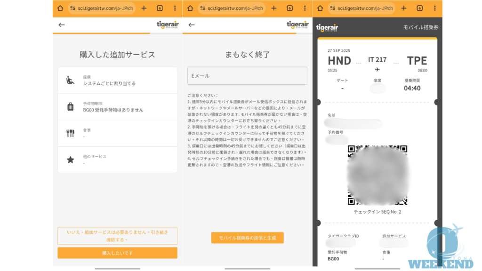The height and width of the screenshot is (271, 482).
Task: Click the suitcase icon in 手荷物制限 row
Action: click(70, 107)
